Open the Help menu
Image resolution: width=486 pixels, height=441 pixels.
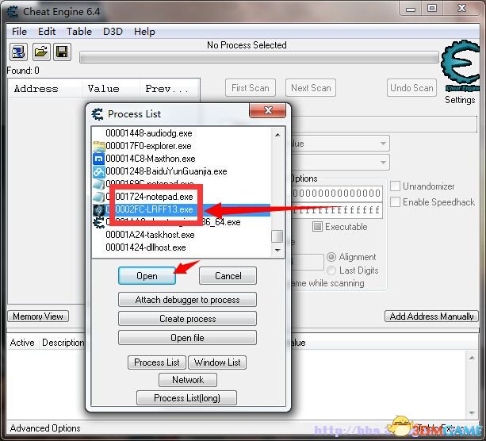[x=144, y=32]
